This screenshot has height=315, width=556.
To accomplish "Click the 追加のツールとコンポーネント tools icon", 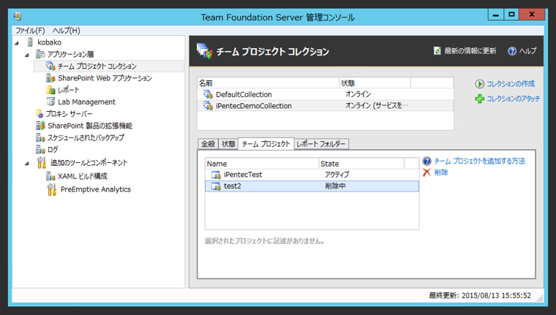I will 42,163.
